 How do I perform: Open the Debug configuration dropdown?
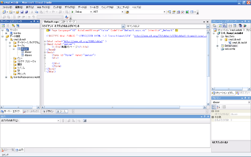coord(91,12)
